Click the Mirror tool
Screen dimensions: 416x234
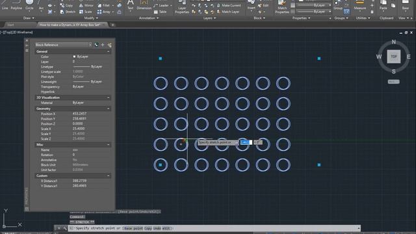86,5
